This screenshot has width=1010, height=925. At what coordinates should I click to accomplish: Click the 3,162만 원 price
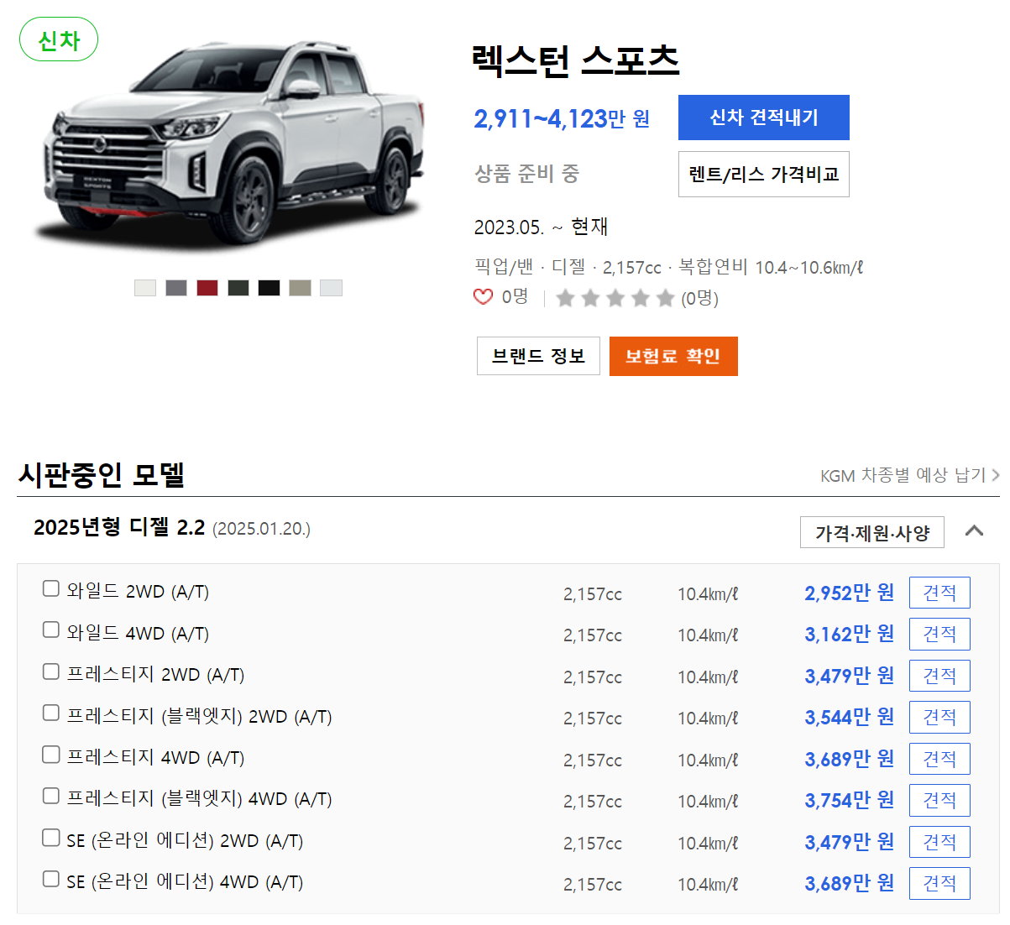pyautogui.click(x=849, y=634)
